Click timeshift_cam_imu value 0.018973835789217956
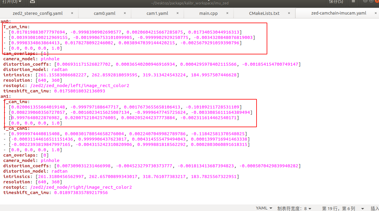This screenshot has height=211, width=379. click(x=81, y=193)
